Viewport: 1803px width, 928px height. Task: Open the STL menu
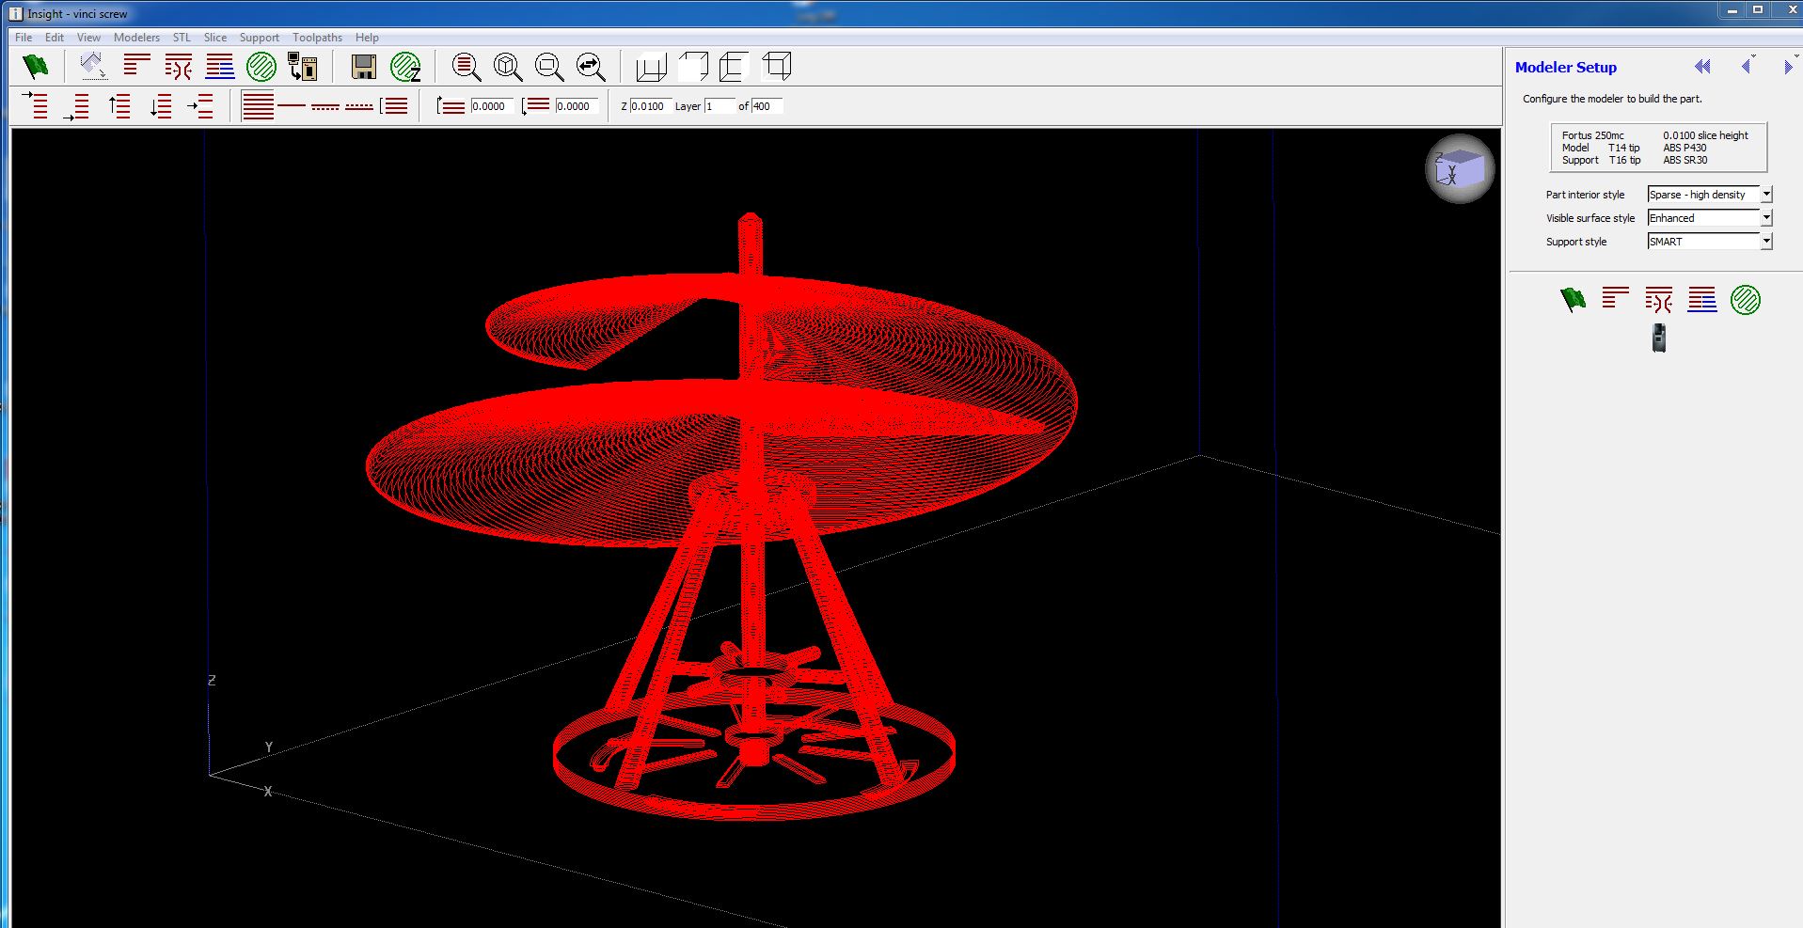click(x=182, y=38)
